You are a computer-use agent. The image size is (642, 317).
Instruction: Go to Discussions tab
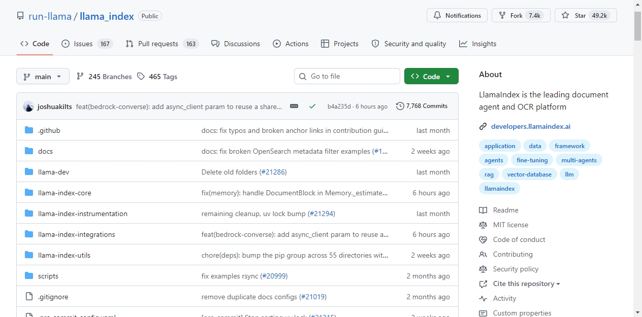point(236,44)
